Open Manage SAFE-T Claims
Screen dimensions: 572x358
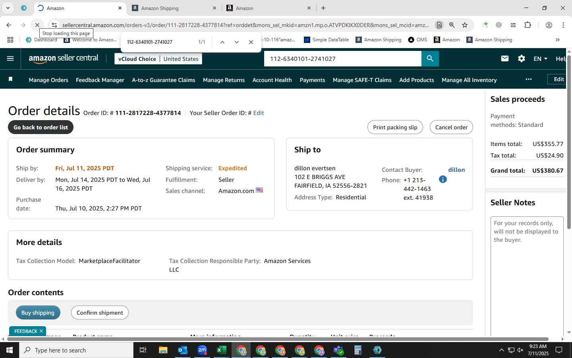[362, 80]
